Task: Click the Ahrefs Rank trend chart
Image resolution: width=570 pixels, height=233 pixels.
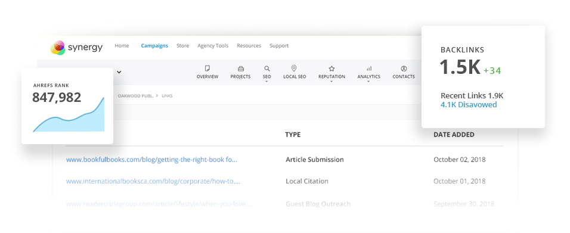Action: 69,114
